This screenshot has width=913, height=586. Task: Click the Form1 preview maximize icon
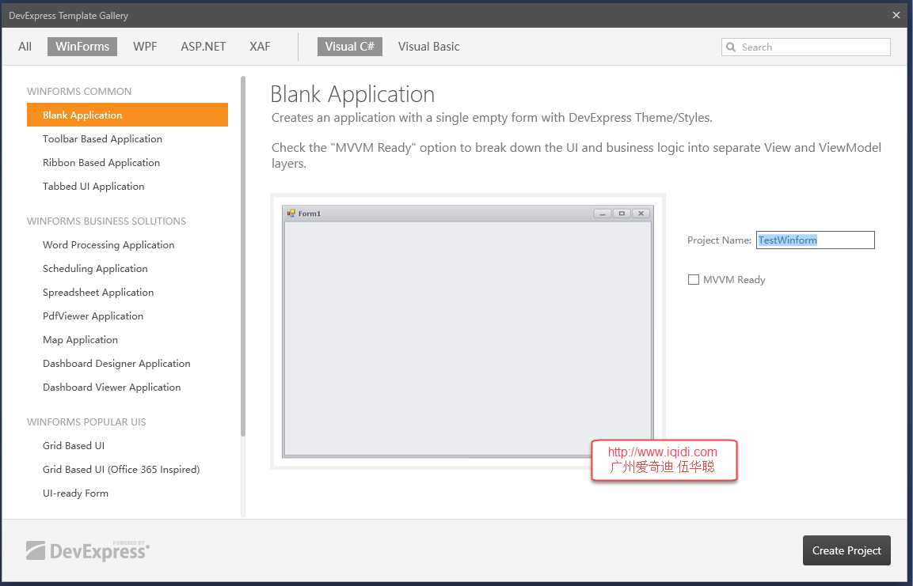point(622,214)
